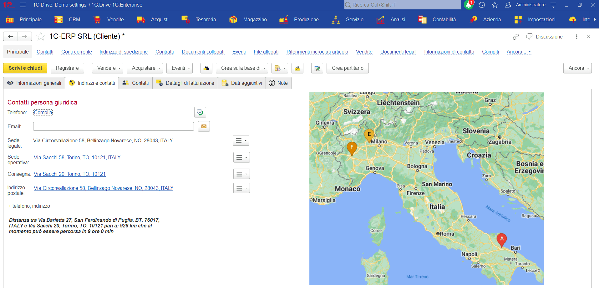Open Indirizzo di spedizione link

coord(124,52)
